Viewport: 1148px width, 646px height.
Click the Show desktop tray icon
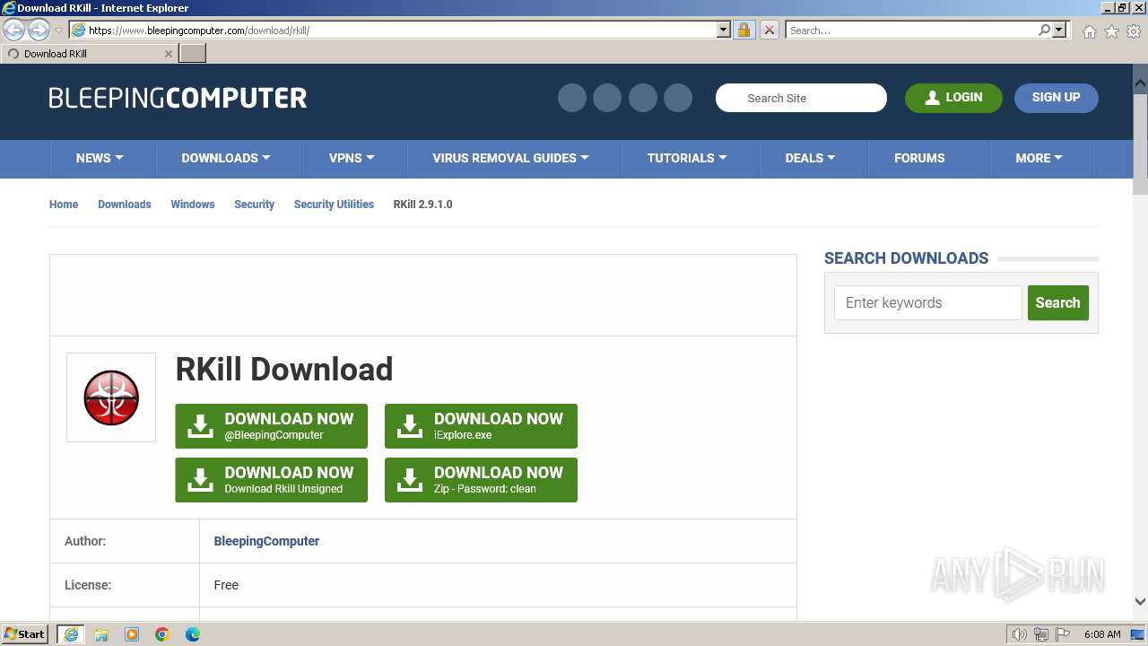coord(1137,634)
